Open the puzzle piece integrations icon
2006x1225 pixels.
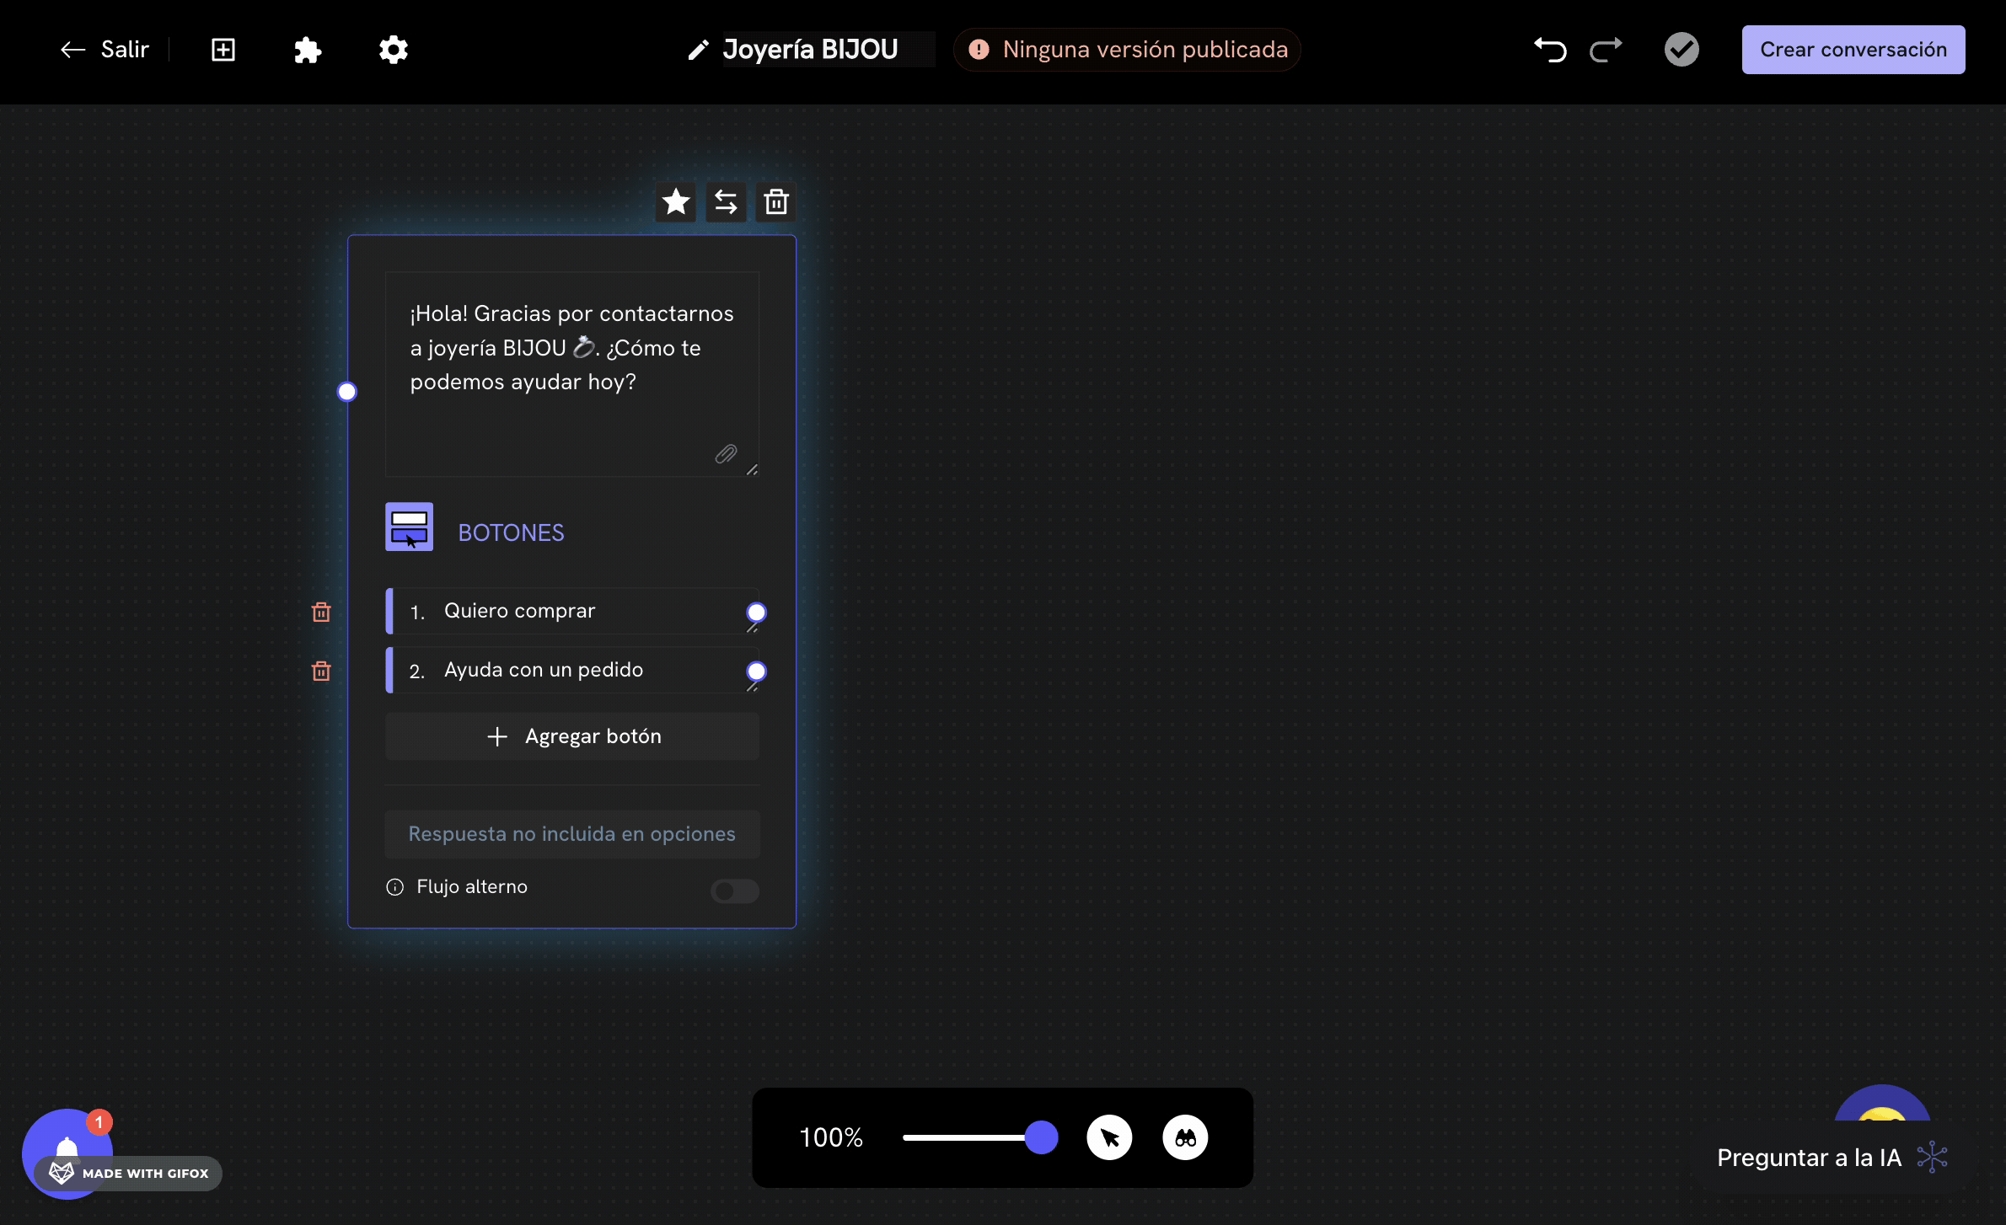(x=308, y=50)
